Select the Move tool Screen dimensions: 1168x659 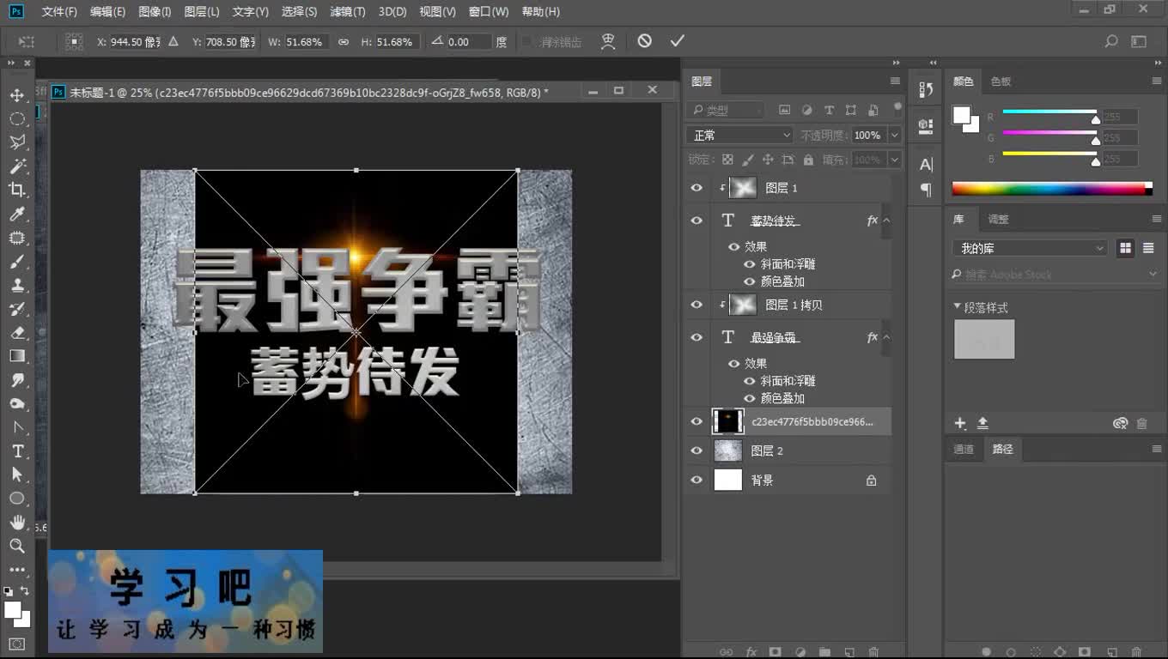[18, 94]
